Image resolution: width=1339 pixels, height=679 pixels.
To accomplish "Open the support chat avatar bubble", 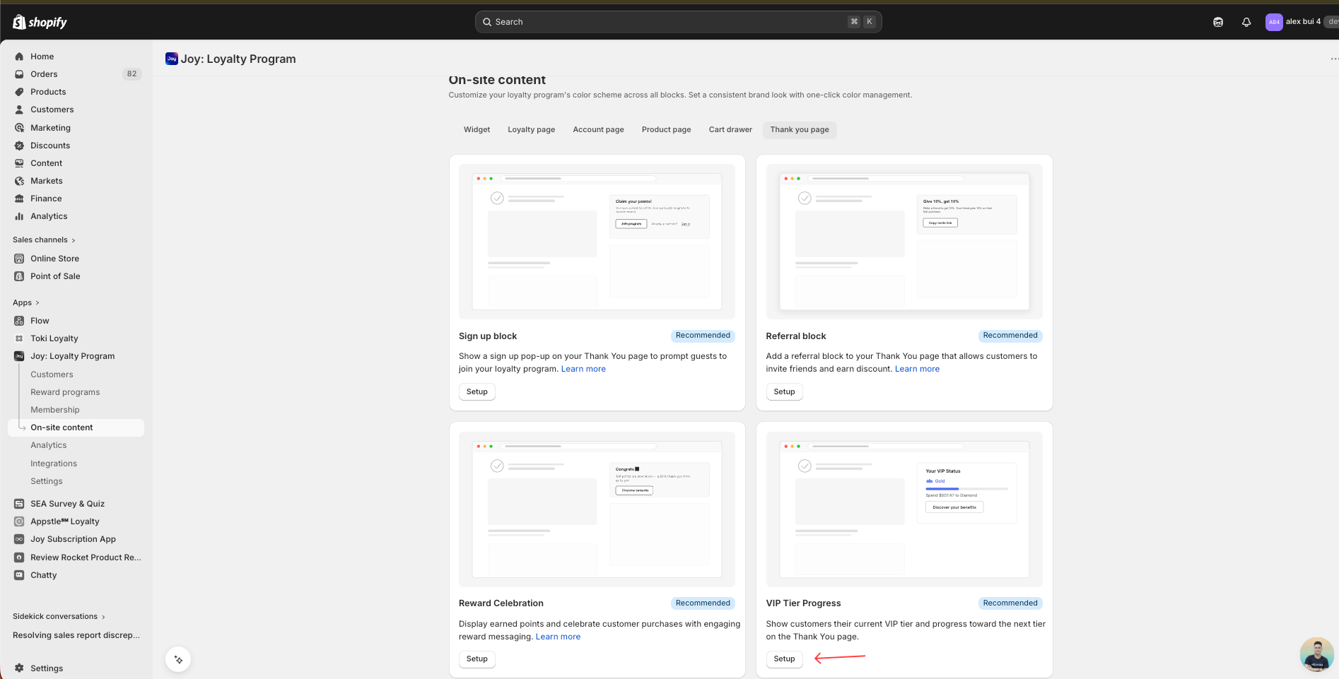I will pyautogui.click(x=1316, y=654).
